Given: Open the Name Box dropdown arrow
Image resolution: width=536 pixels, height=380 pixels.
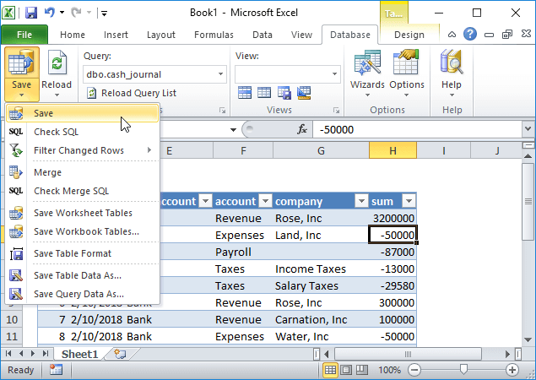Looking at the screenshot, I should [233, 130].
